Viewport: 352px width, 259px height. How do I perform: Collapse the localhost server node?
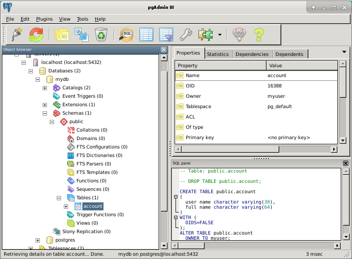(x=24, y=63)
